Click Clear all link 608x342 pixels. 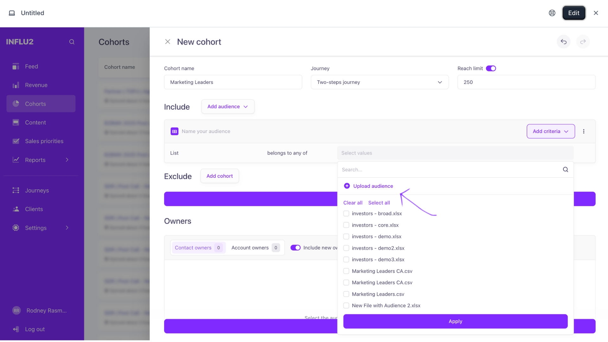click(x=353, y=203)
